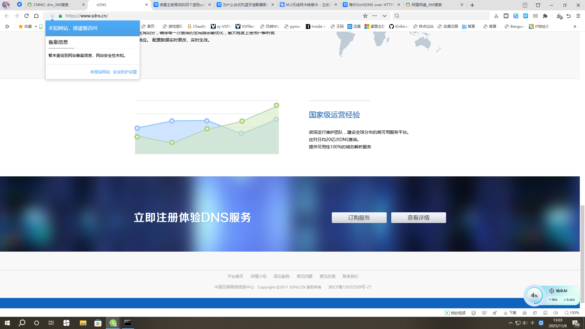Viewport: 585px width, 329px height.
Task: Expand the hidden bookmarks overflow chevron
Action: (x=575, y=27)
